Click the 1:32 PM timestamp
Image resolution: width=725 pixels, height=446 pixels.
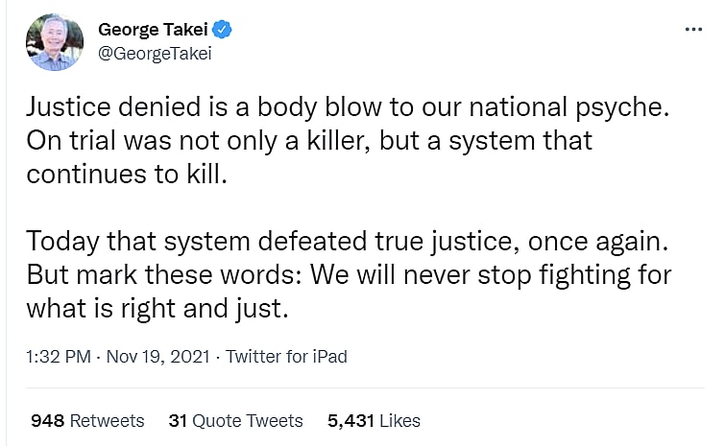click(x=58, y=357)
